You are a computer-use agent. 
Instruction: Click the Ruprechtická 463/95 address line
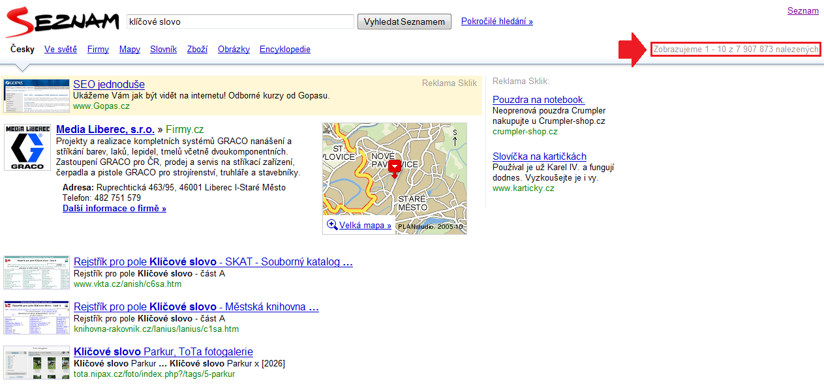174,188
